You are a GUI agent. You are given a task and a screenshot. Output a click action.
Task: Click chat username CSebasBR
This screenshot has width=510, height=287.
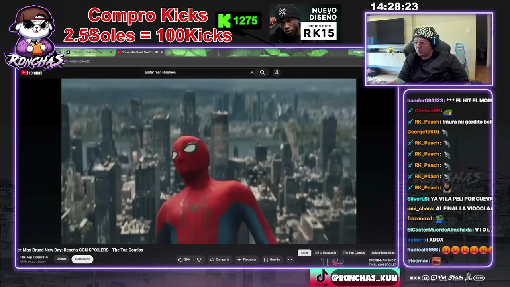(x=427, y=111)
